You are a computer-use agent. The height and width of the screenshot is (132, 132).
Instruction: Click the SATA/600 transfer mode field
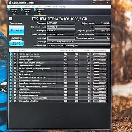click(61, 35)
